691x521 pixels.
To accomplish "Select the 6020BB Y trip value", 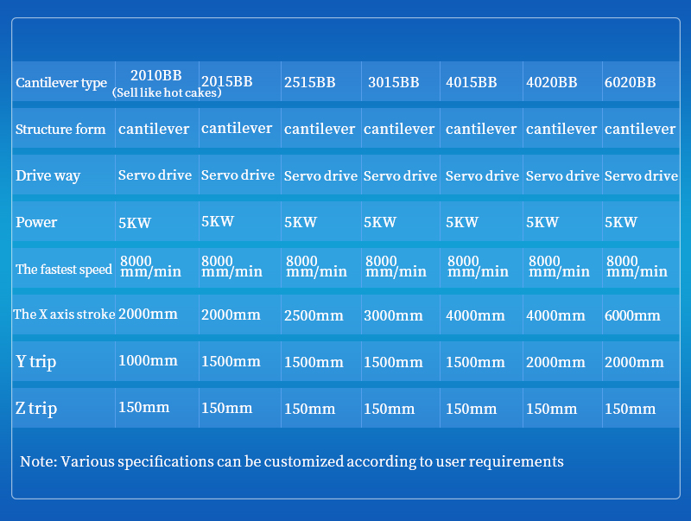I will [634, 362].
